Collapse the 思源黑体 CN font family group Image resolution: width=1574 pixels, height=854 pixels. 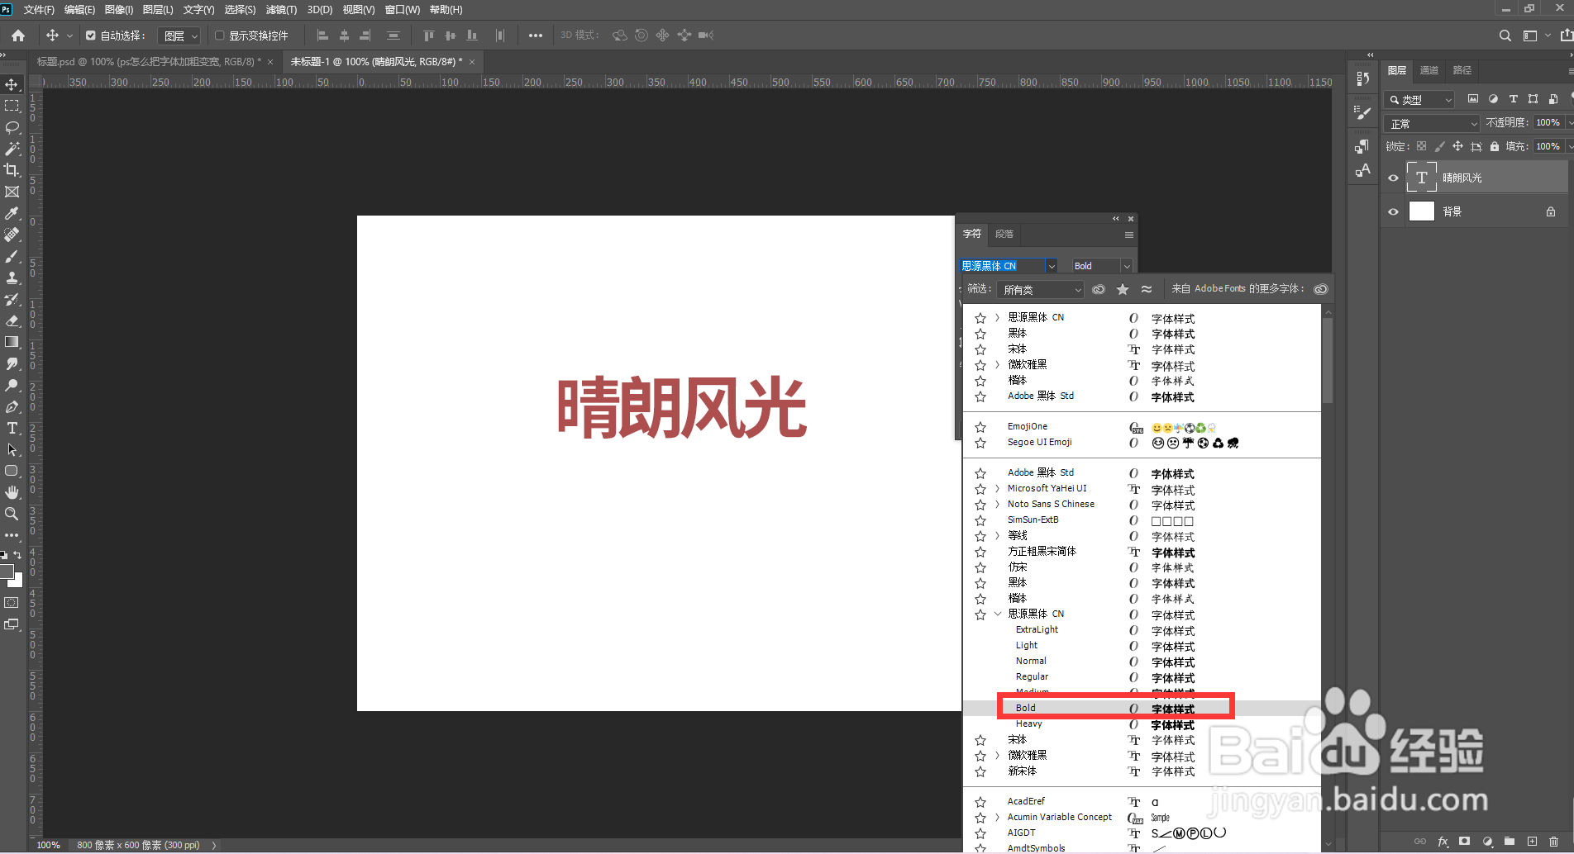point(997,614)
